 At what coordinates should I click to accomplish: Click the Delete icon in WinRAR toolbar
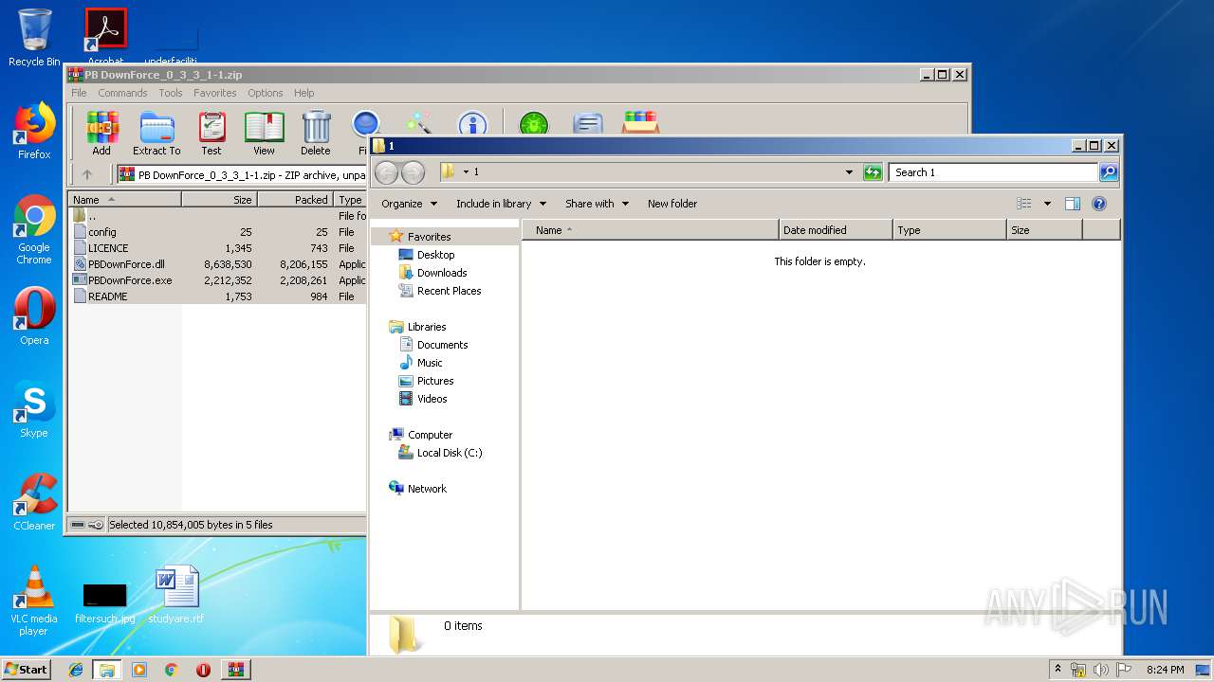coord(316,134)
